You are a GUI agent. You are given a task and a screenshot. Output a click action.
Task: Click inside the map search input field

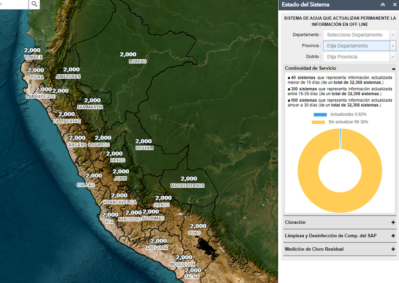click(x=13, y=4)
